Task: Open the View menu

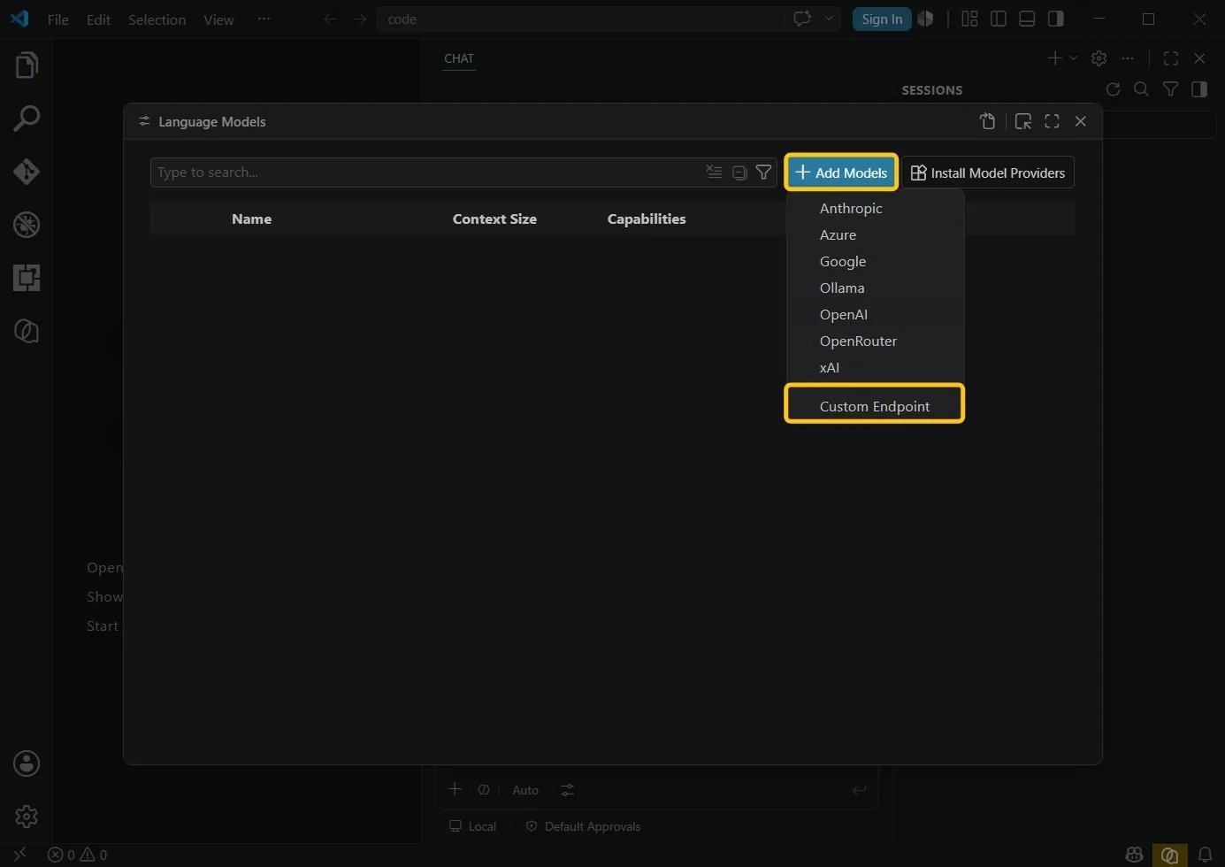Action: coord(218,19)
